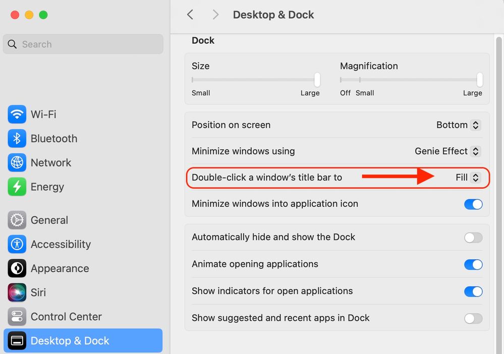Select Desktop & Dock sidebar item
504x354 pixels.
tap(70, 341)
